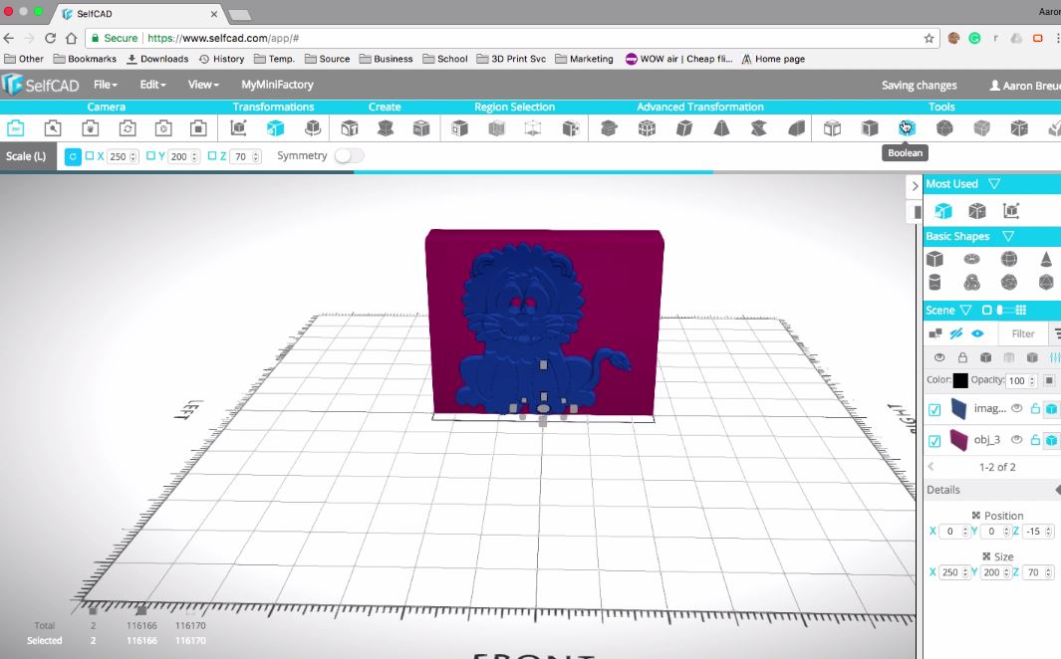1061x659 pixels.
Task: Open the Home page bookmark
Action: click(773, 59)
